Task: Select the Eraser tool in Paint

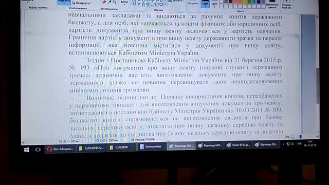Action: (x=104, y=2)
